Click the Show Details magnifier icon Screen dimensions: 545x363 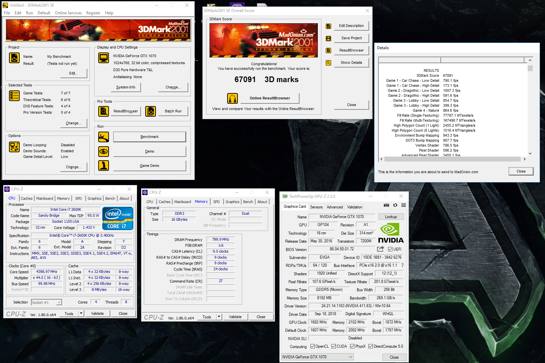pos(328,62)
